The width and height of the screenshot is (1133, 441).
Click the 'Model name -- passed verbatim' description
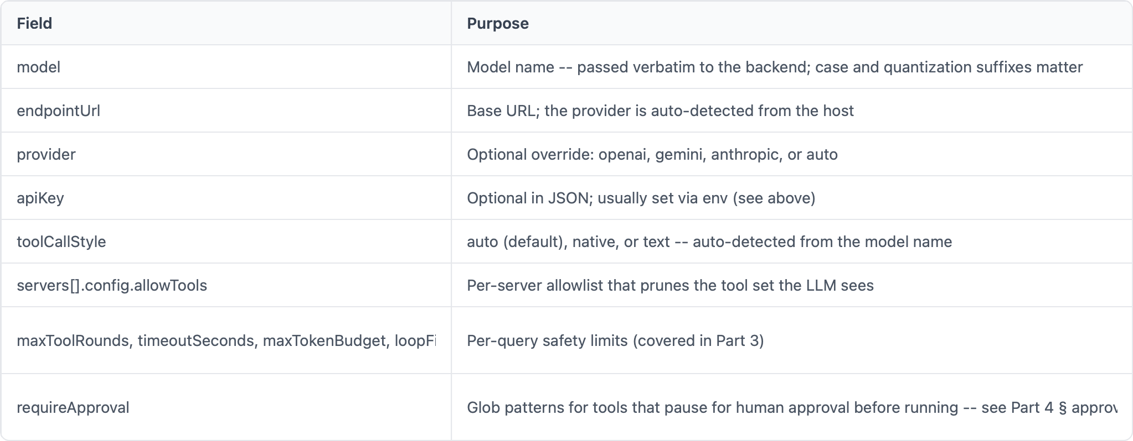(775, 67)
